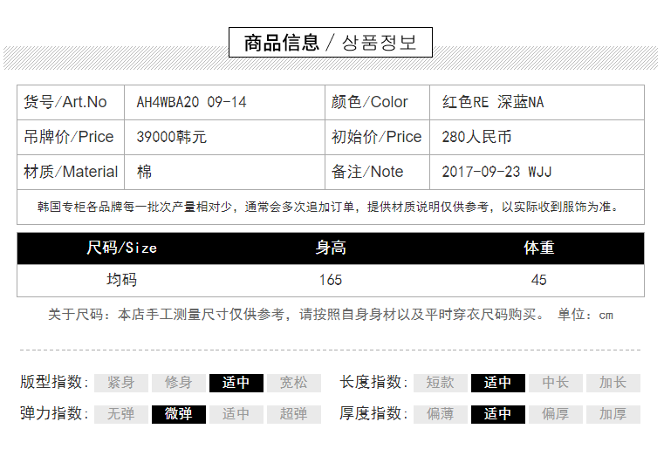Choose 加厚 thickness option
The width and height of the screenshot is (664, 449).
(613, 414)
